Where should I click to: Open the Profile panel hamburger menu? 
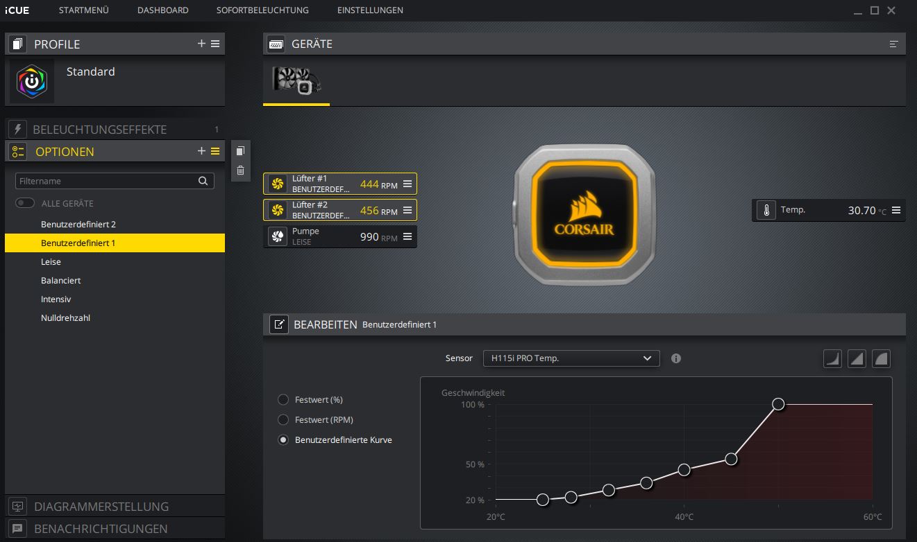pos(215,44)
